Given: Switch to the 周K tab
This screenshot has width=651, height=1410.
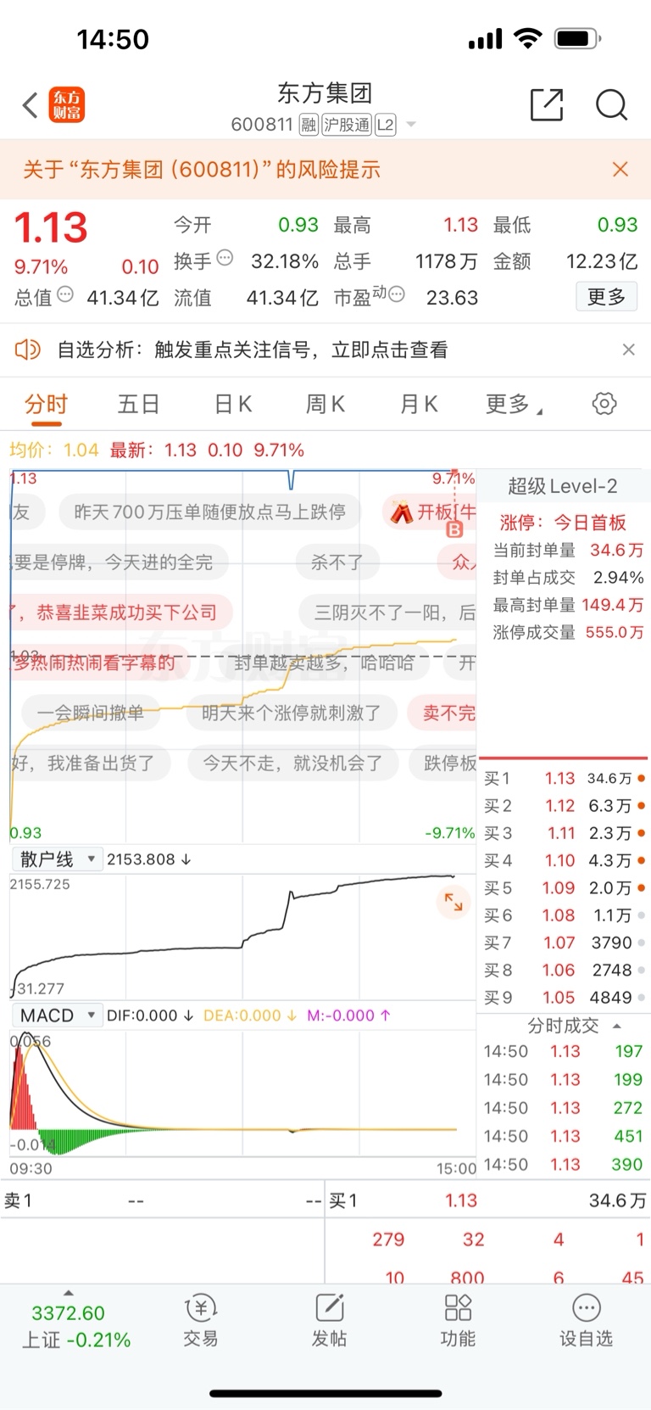Looking at the screenshot, I should coord(325,405).
